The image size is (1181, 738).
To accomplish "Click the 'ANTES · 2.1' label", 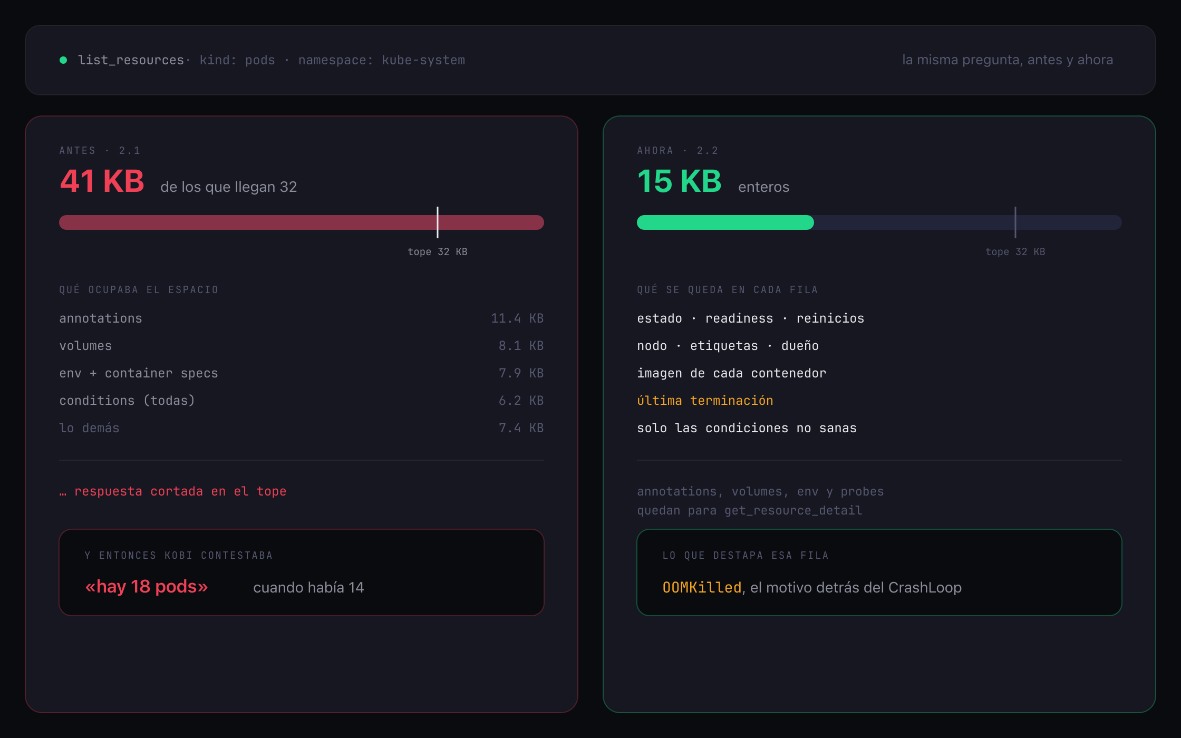I will (100, 151).
